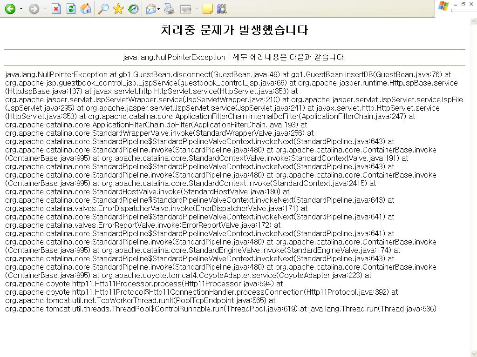Click the grayed Forward arrow button

[x=34, y=9]
